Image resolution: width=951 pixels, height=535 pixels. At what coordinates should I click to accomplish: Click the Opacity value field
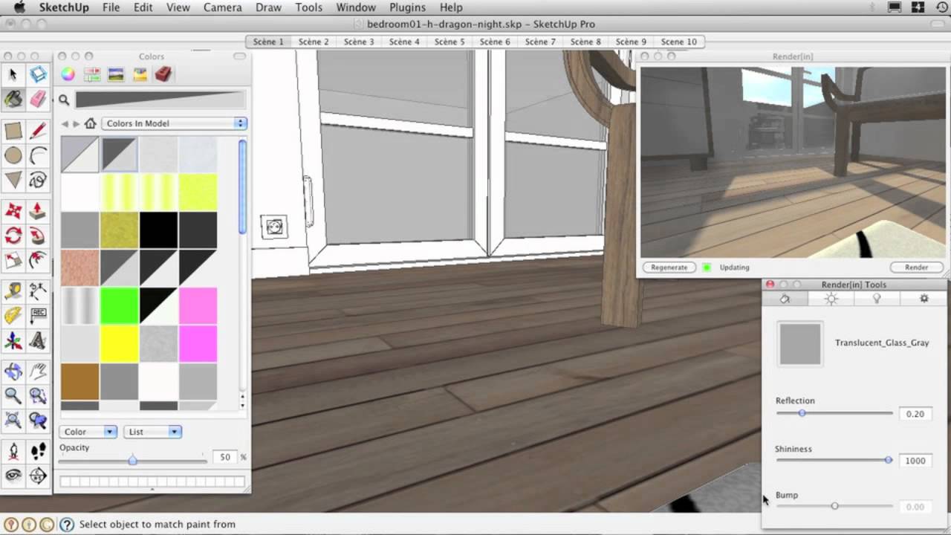pos(225,457)
